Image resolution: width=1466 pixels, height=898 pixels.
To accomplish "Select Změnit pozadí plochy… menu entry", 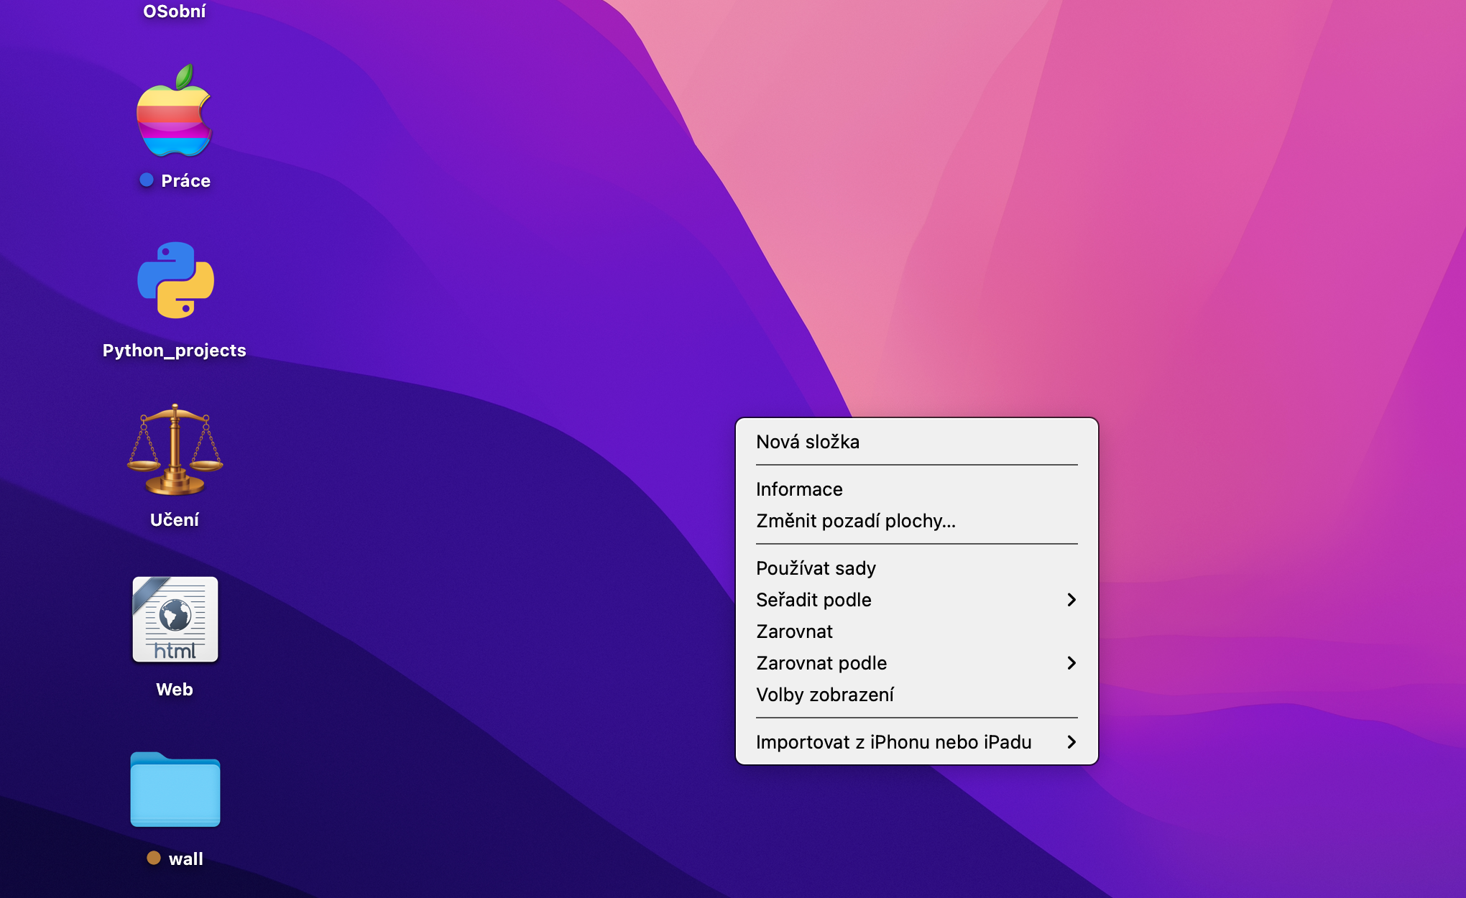I will 855,521.
